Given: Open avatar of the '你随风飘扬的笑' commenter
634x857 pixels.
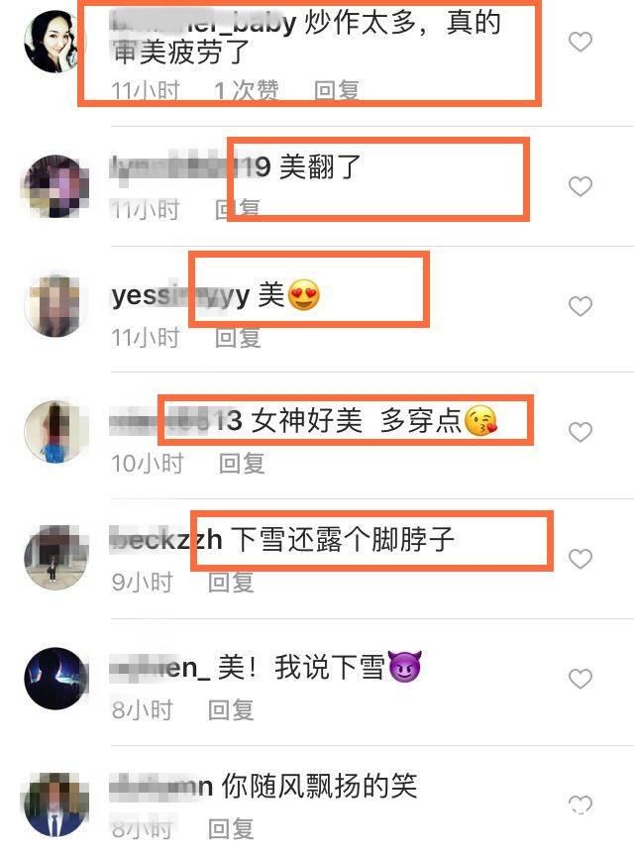Looking at the screenshot, I should (x=55, y=803).
